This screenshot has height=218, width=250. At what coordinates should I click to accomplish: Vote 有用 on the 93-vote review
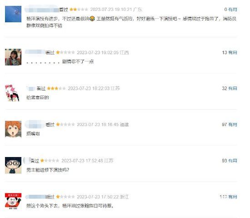pos(233,161)
